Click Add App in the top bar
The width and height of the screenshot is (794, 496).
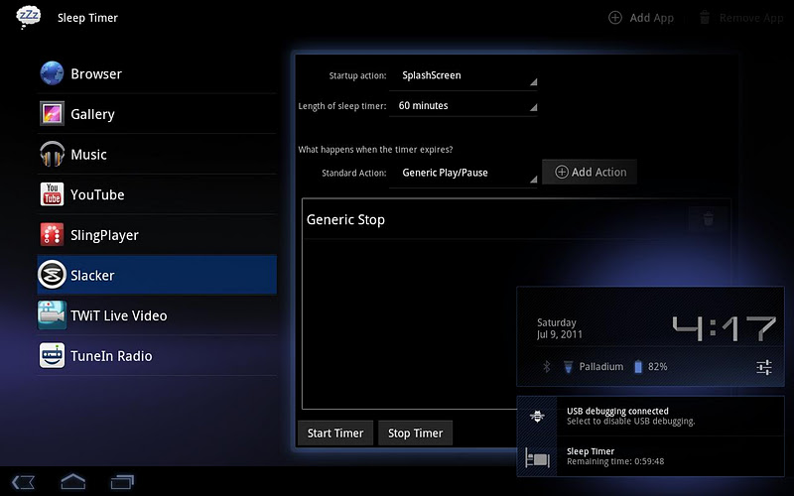coord(641,18)
